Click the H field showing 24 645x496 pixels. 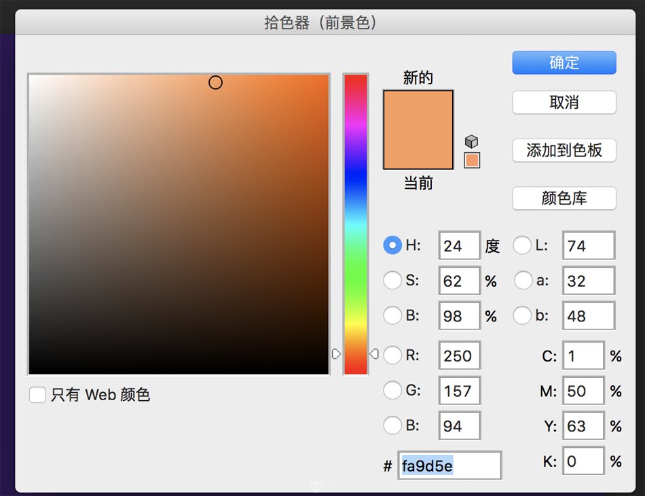(460, 245)
